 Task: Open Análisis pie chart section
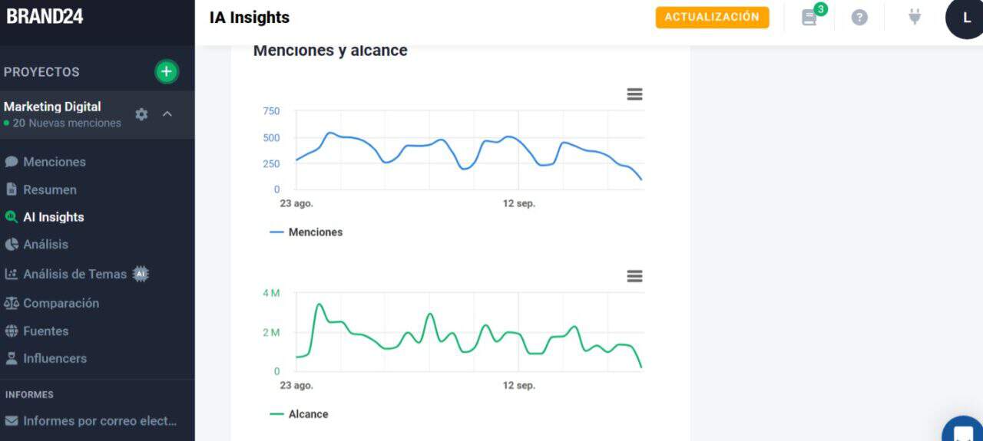45,244
